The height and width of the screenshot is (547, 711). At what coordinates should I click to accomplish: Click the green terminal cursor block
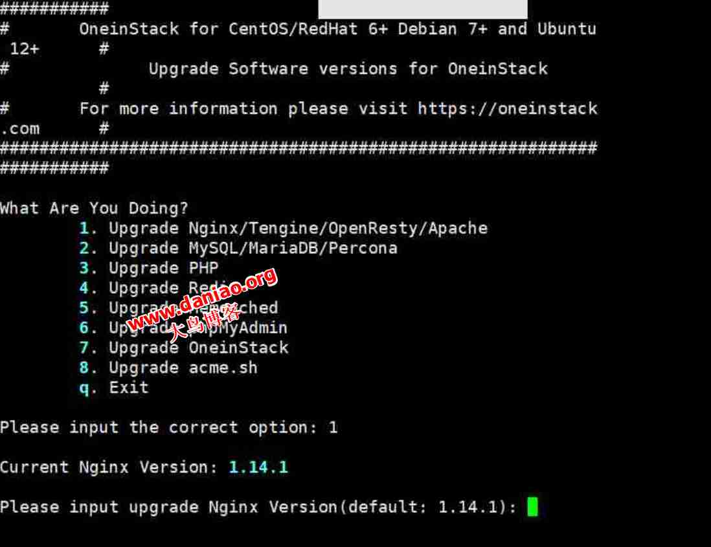tap(533, 507)
